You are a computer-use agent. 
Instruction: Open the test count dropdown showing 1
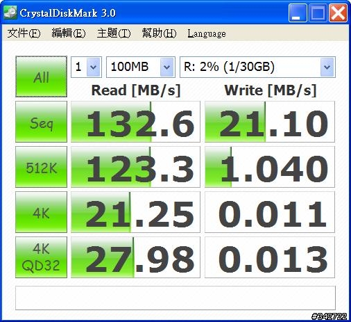pos(86,67)
